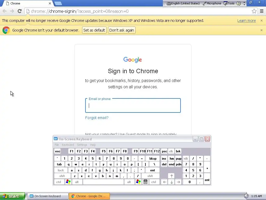Switch to Chrome taskbar item
The width and height of the screenshot is (266, 200).
point(89,196)
